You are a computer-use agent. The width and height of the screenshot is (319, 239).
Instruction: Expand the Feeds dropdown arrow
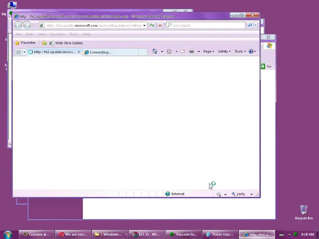[x=177, y=52]
